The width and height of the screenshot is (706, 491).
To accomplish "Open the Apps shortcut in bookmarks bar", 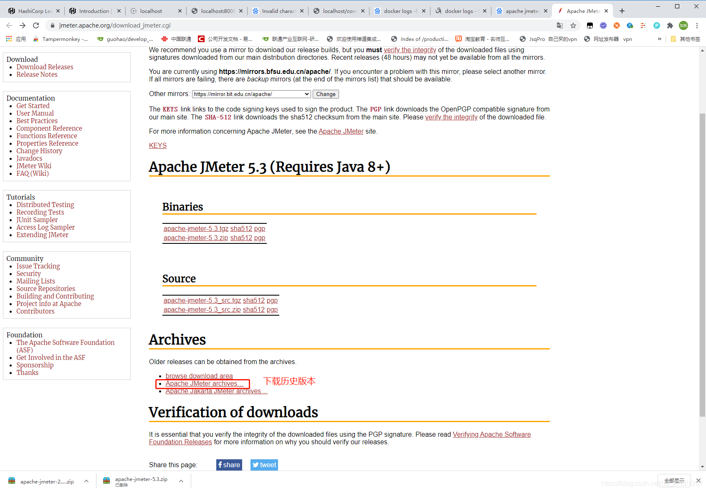I will click(16, 39).
